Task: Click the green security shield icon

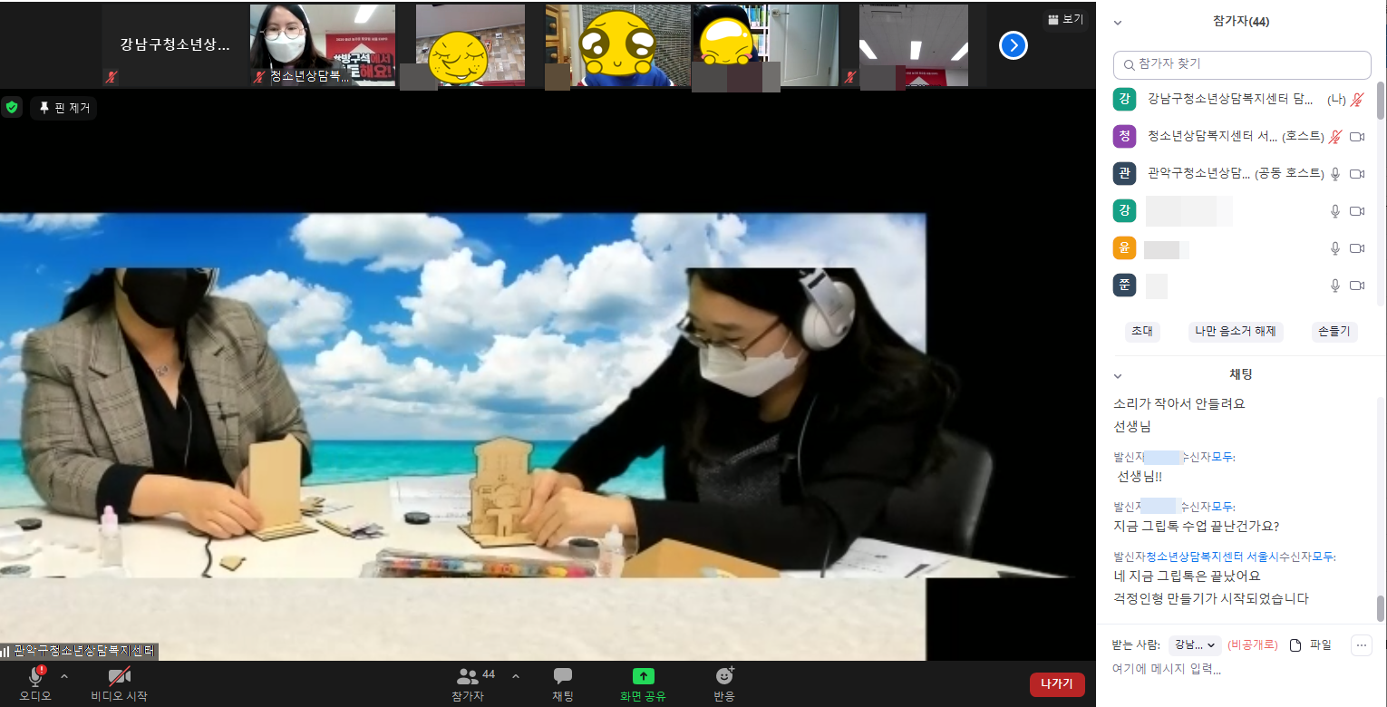Action: point(12,108)
